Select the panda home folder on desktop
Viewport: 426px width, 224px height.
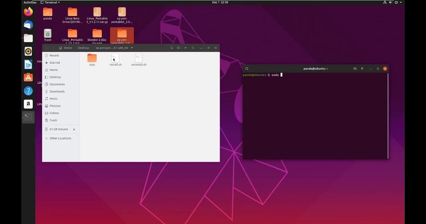tap(48, 14)
